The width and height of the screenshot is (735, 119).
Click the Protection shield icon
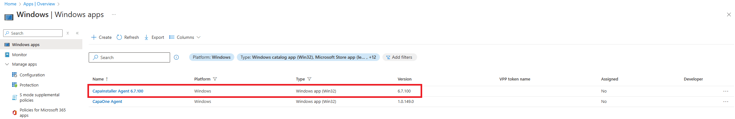tap(14, 85)
